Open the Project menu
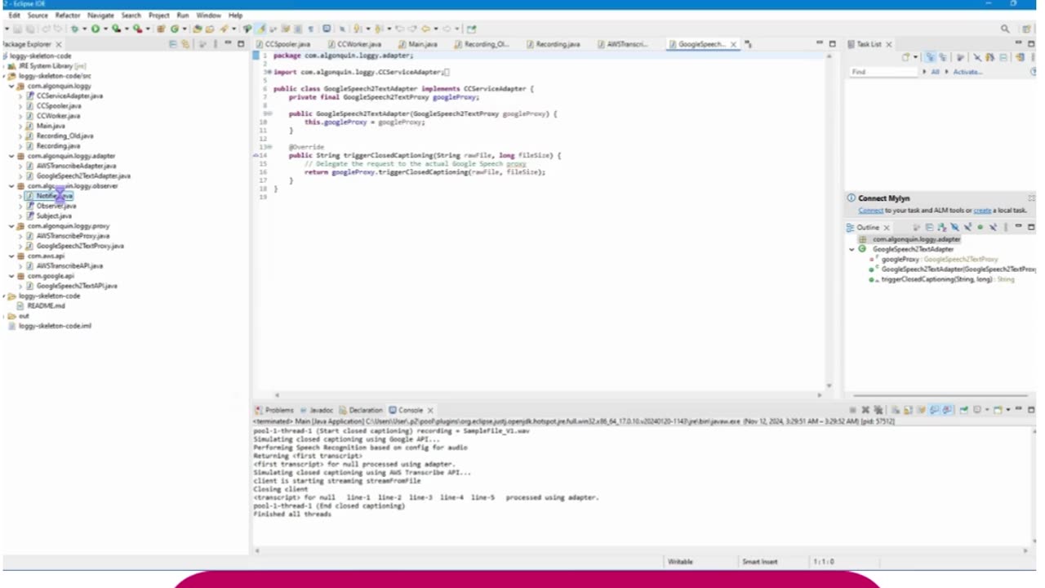Screen dimensions: 1045x588 [x=159, y=16]
